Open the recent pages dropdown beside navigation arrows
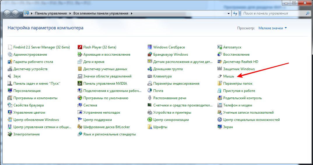Image resolution: width=313 pixels, height=165 pixels. click(21, 14)
